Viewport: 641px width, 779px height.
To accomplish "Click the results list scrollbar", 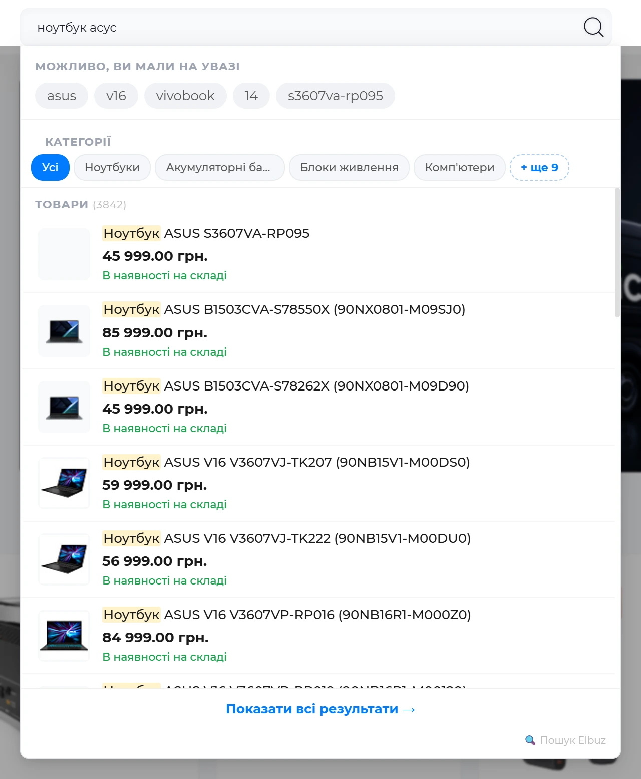I will [617, 253].
